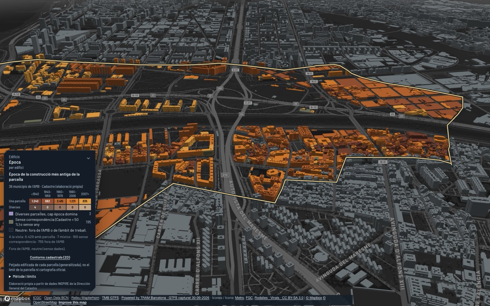Viewport: 490px width, 306px height.
Task: Click the count 195 beside 'Sense correspondència'
Action: 88,222
